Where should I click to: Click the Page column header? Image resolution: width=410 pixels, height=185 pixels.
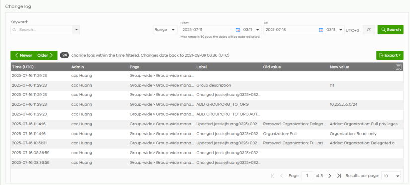pos(135,67)
